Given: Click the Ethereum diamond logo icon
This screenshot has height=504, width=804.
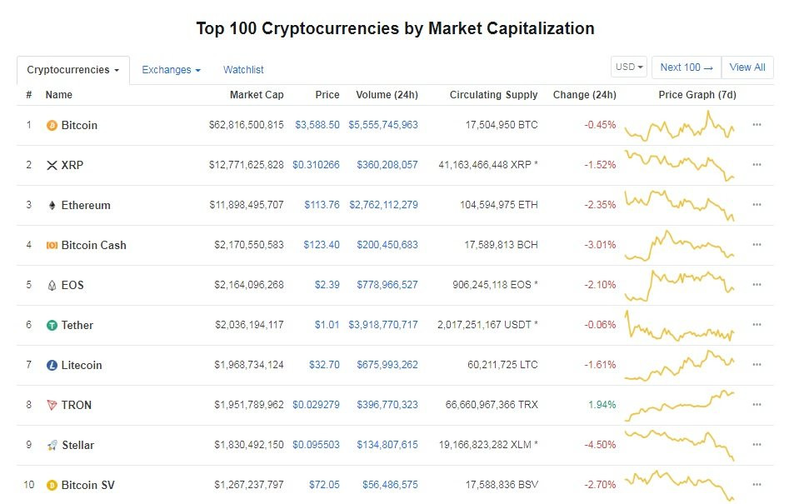Looking at the screenshot, I should click(52, 206).
